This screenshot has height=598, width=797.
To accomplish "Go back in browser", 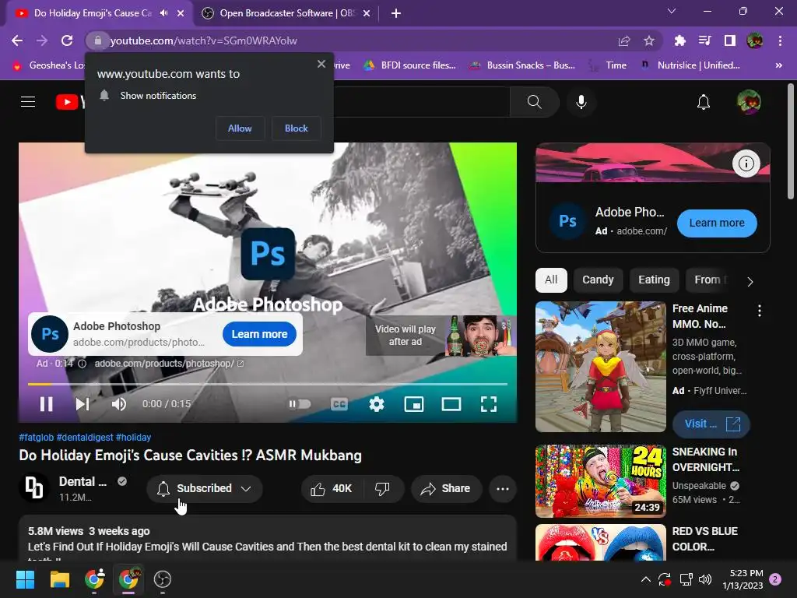I will tap(17, 40).
